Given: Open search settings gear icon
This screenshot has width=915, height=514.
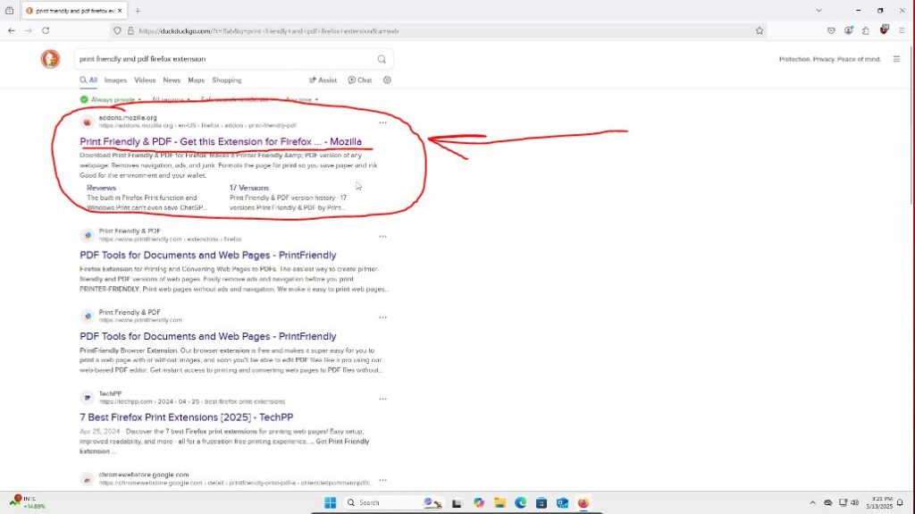Looking at the screenshot, I should click(387, 80).
